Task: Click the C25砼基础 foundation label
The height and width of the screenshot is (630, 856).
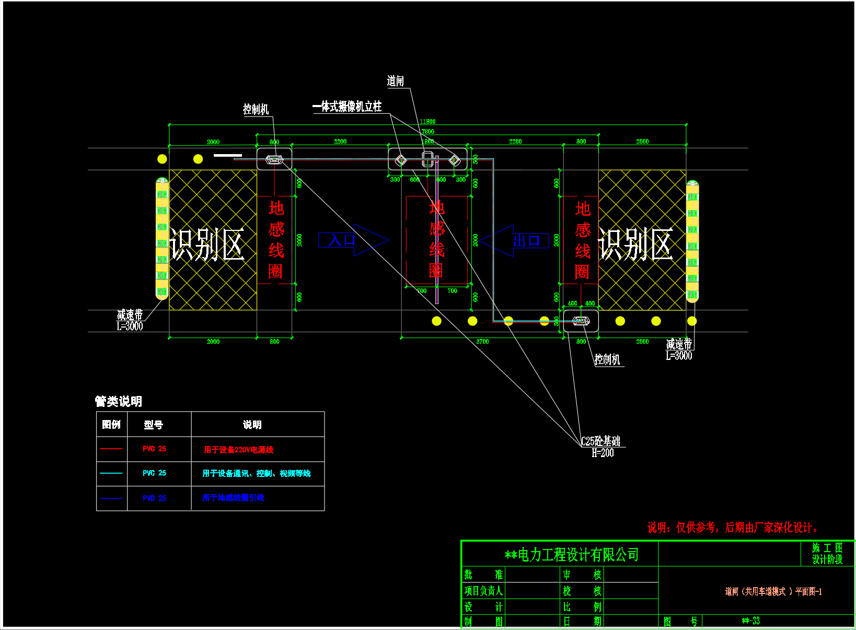Action: click(x=601, y=441)
